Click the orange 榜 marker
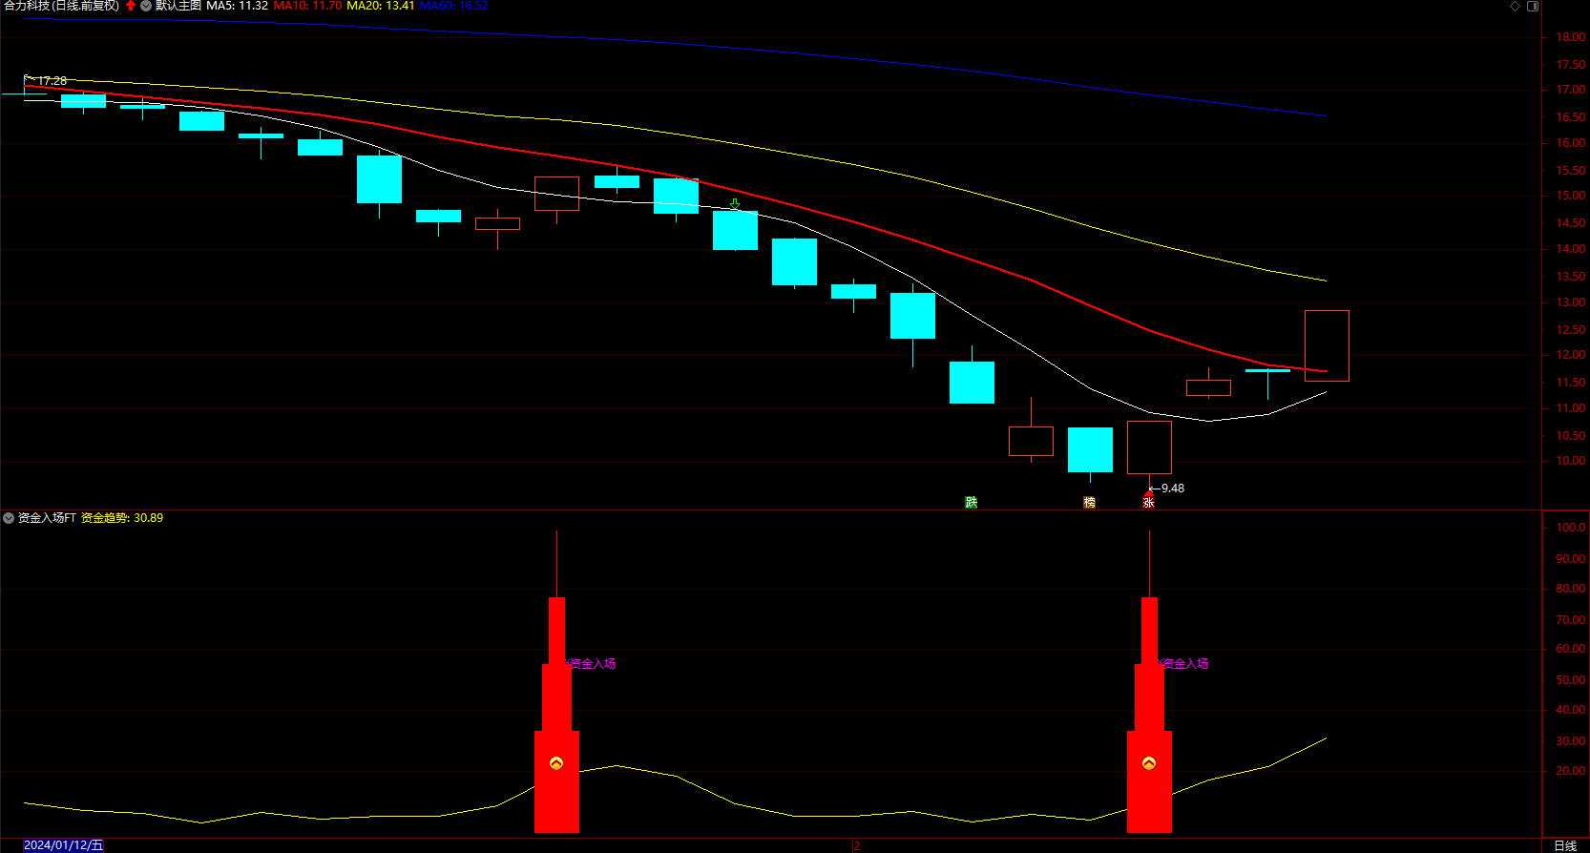This screenshot has width=1590, height=853. (x=1090, y=502)
